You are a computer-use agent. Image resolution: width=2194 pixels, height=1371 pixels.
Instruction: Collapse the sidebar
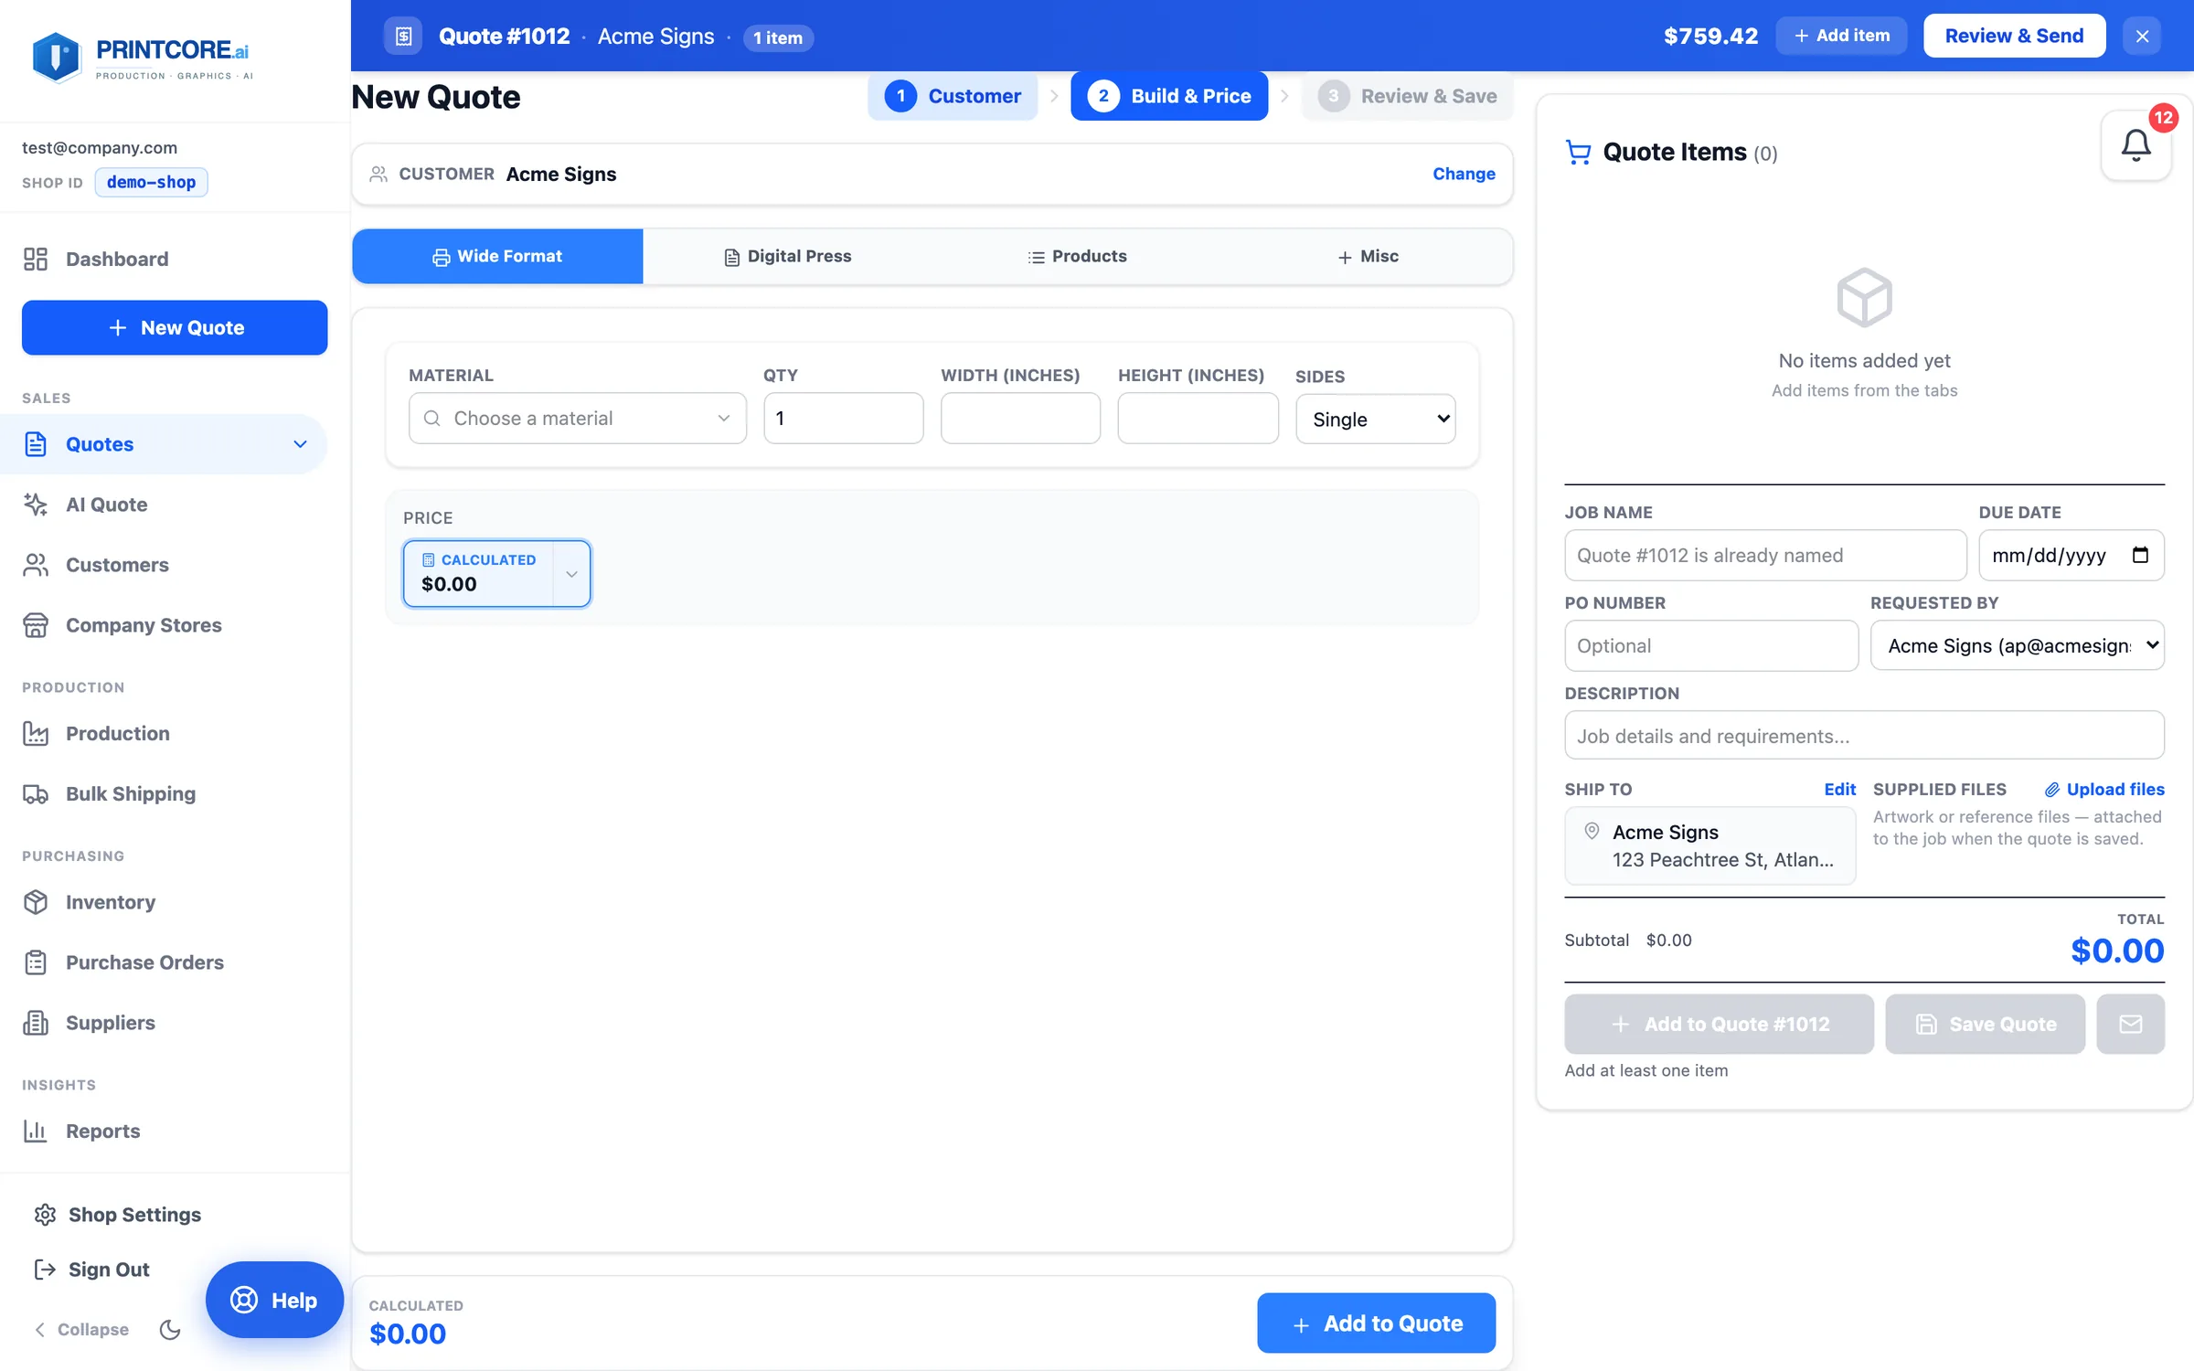pyautogui.click(x=81, y=1329)
